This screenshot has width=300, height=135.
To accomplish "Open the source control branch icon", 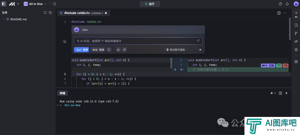I will (x=296, y=33).
